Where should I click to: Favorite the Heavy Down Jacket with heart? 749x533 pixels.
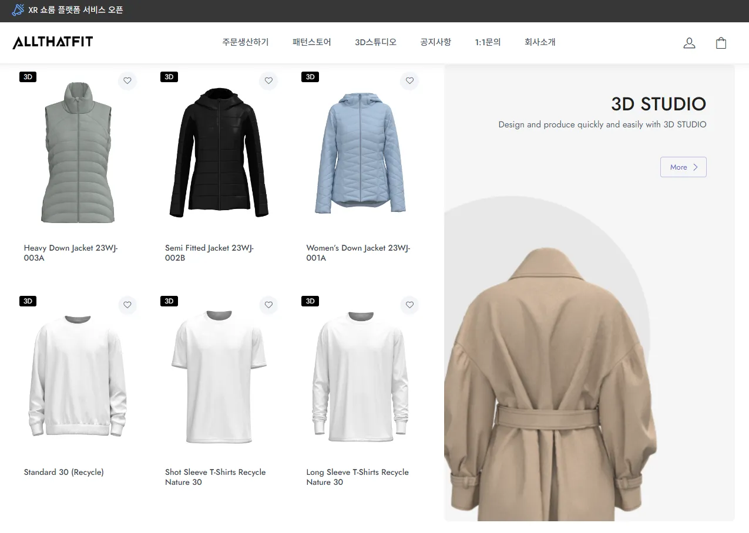pos(127,81)
